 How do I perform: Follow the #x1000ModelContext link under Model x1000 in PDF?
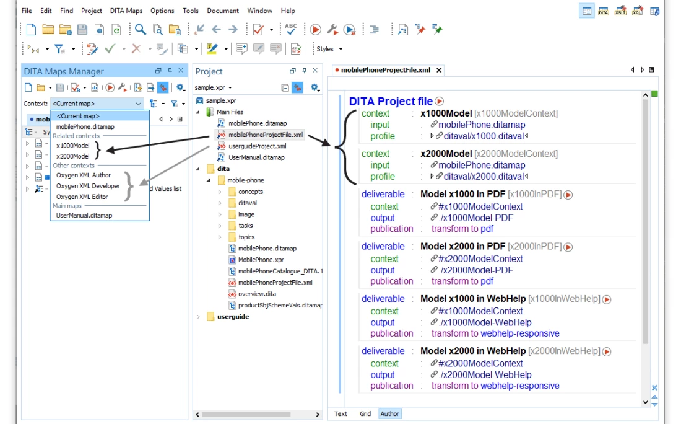pos(480,206)
